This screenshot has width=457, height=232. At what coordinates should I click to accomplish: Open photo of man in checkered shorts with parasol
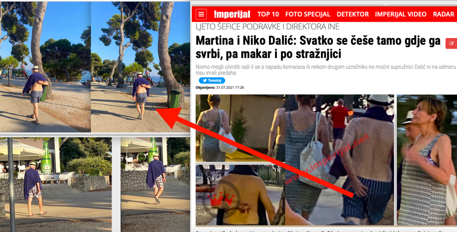pos(56,184)
